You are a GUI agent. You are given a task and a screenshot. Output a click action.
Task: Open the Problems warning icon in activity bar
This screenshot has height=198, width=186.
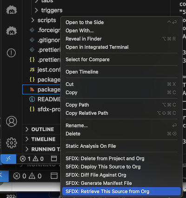click(x=11, y=53)
